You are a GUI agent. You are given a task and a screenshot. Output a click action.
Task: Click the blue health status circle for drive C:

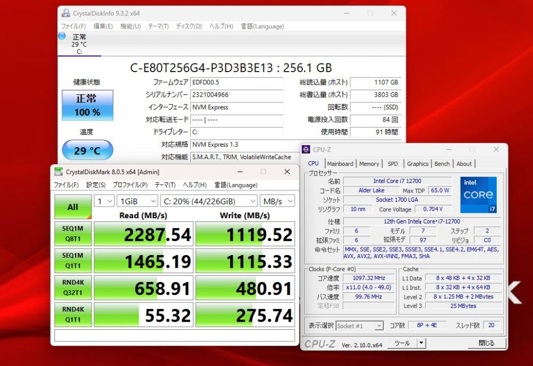(x=62, y=36)
